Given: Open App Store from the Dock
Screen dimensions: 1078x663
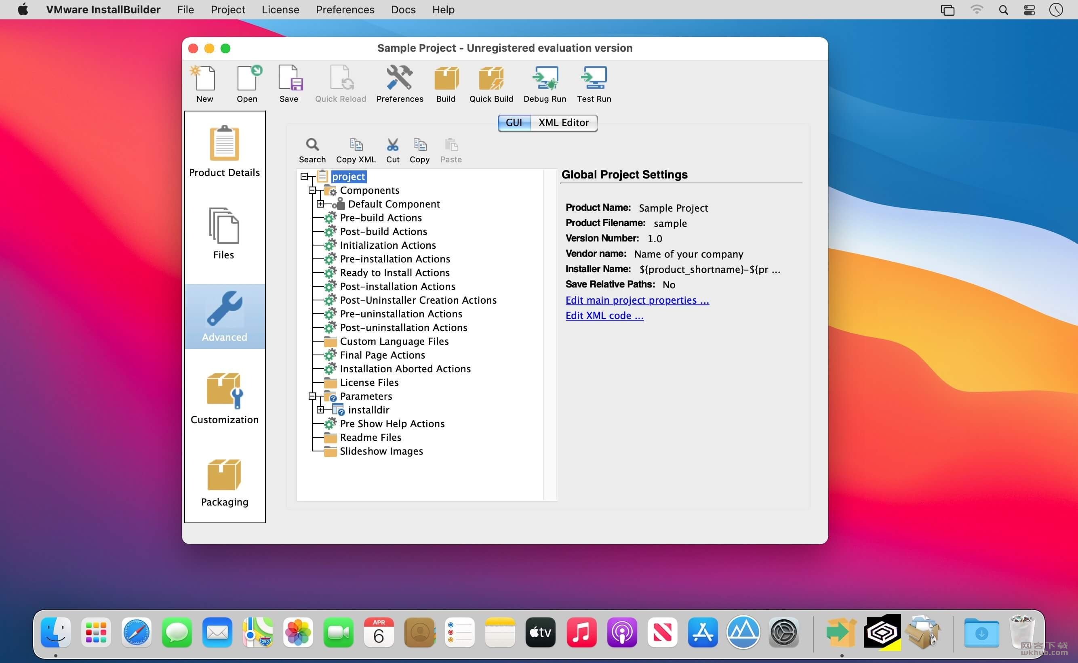Looking at the screenshot, I should pyautogui.click(x=702, y=632).
